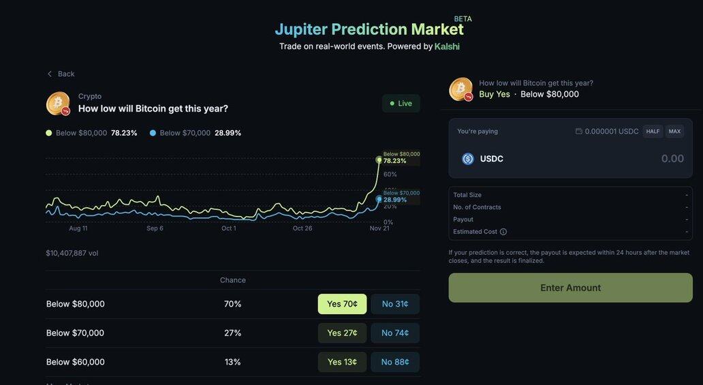Viewport: 703px width, 385px height.
Task: Pick No 88¢ for Below $60,000
Action: [x=395, y=362]
